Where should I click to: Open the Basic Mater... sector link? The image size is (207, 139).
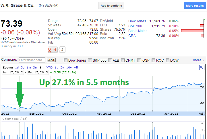(139, 31)
